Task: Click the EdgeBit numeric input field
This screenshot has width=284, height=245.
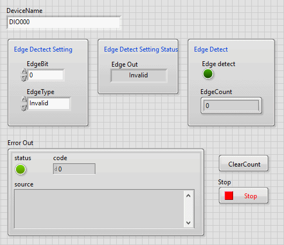Action: (x=46, y=75)
